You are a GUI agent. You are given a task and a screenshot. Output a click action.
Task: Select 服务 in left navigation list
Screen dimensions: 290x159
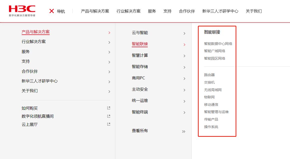coord(25,52)
